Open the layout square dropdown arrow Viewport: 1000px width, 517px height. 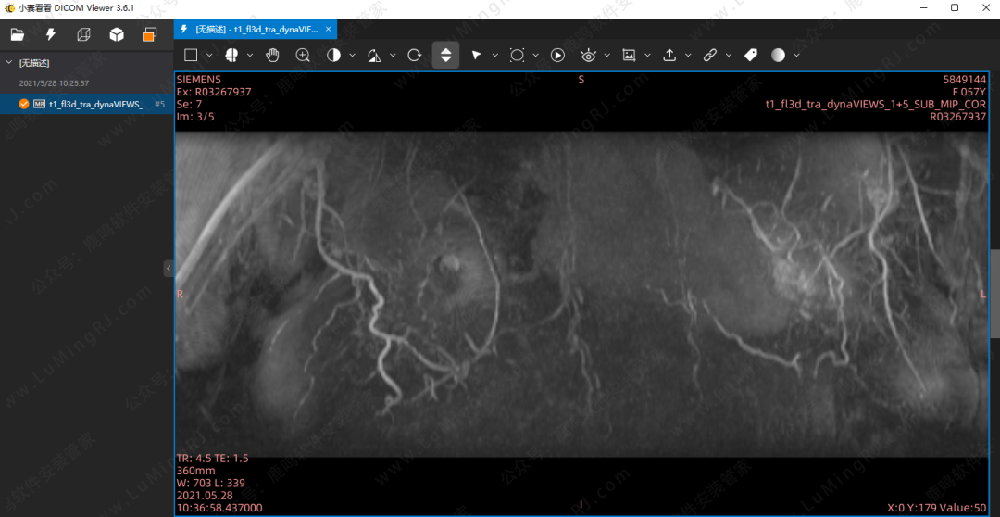tap(210, 56)
